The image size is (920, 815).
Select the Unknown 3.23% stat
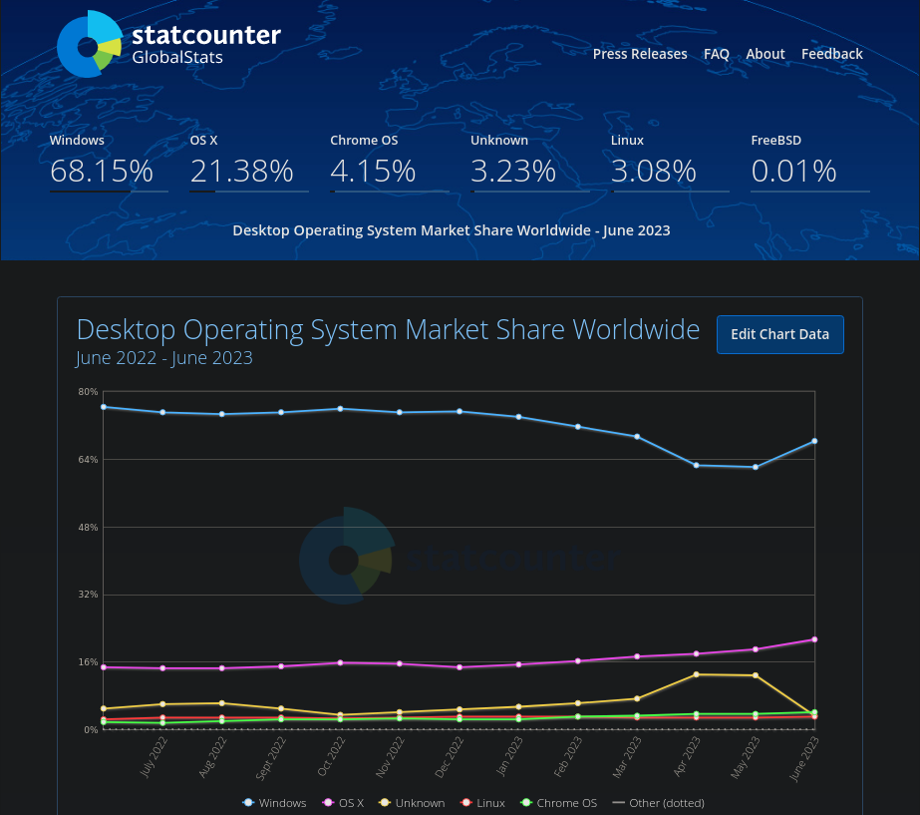click(529, 162)
